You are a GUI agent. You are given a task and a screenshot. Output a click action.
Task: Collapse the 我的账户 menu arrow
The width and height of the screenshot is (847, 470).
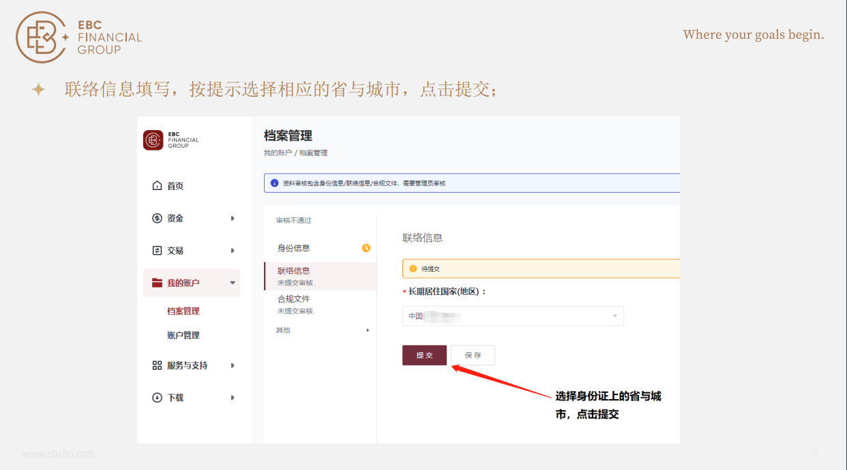[233, 283]
